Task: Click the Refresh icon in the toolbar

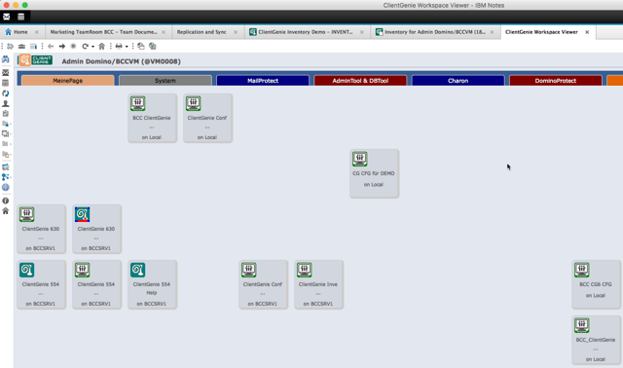Action: (x=85, y=46)
